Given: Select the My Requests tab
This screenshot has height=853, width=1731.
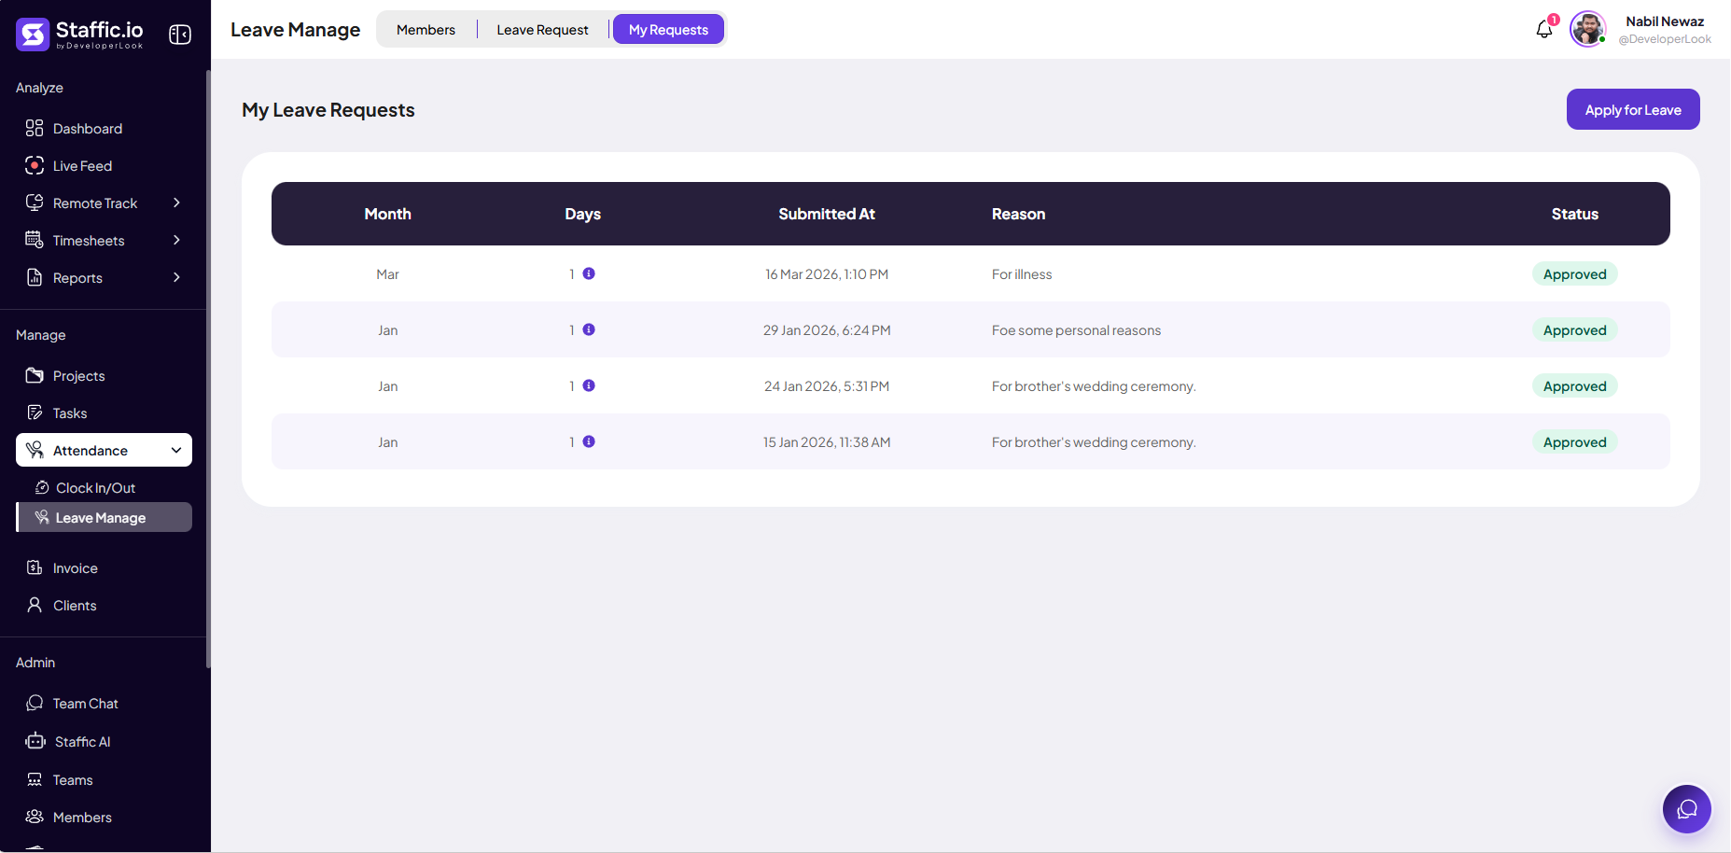Looking at the screenshot, I should [x=668, y=29].
